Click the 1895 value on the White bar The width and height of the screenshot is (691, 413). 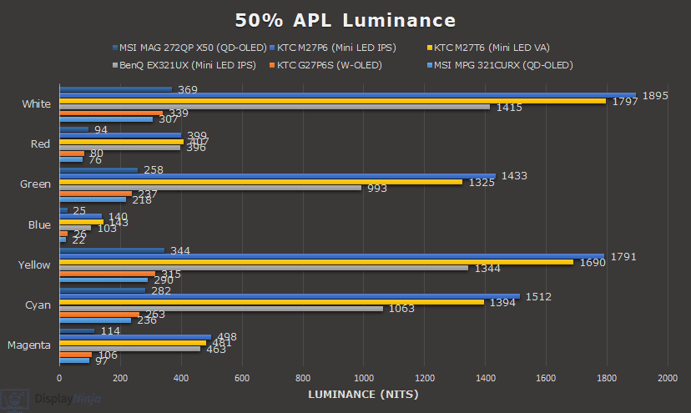[655, 96]
